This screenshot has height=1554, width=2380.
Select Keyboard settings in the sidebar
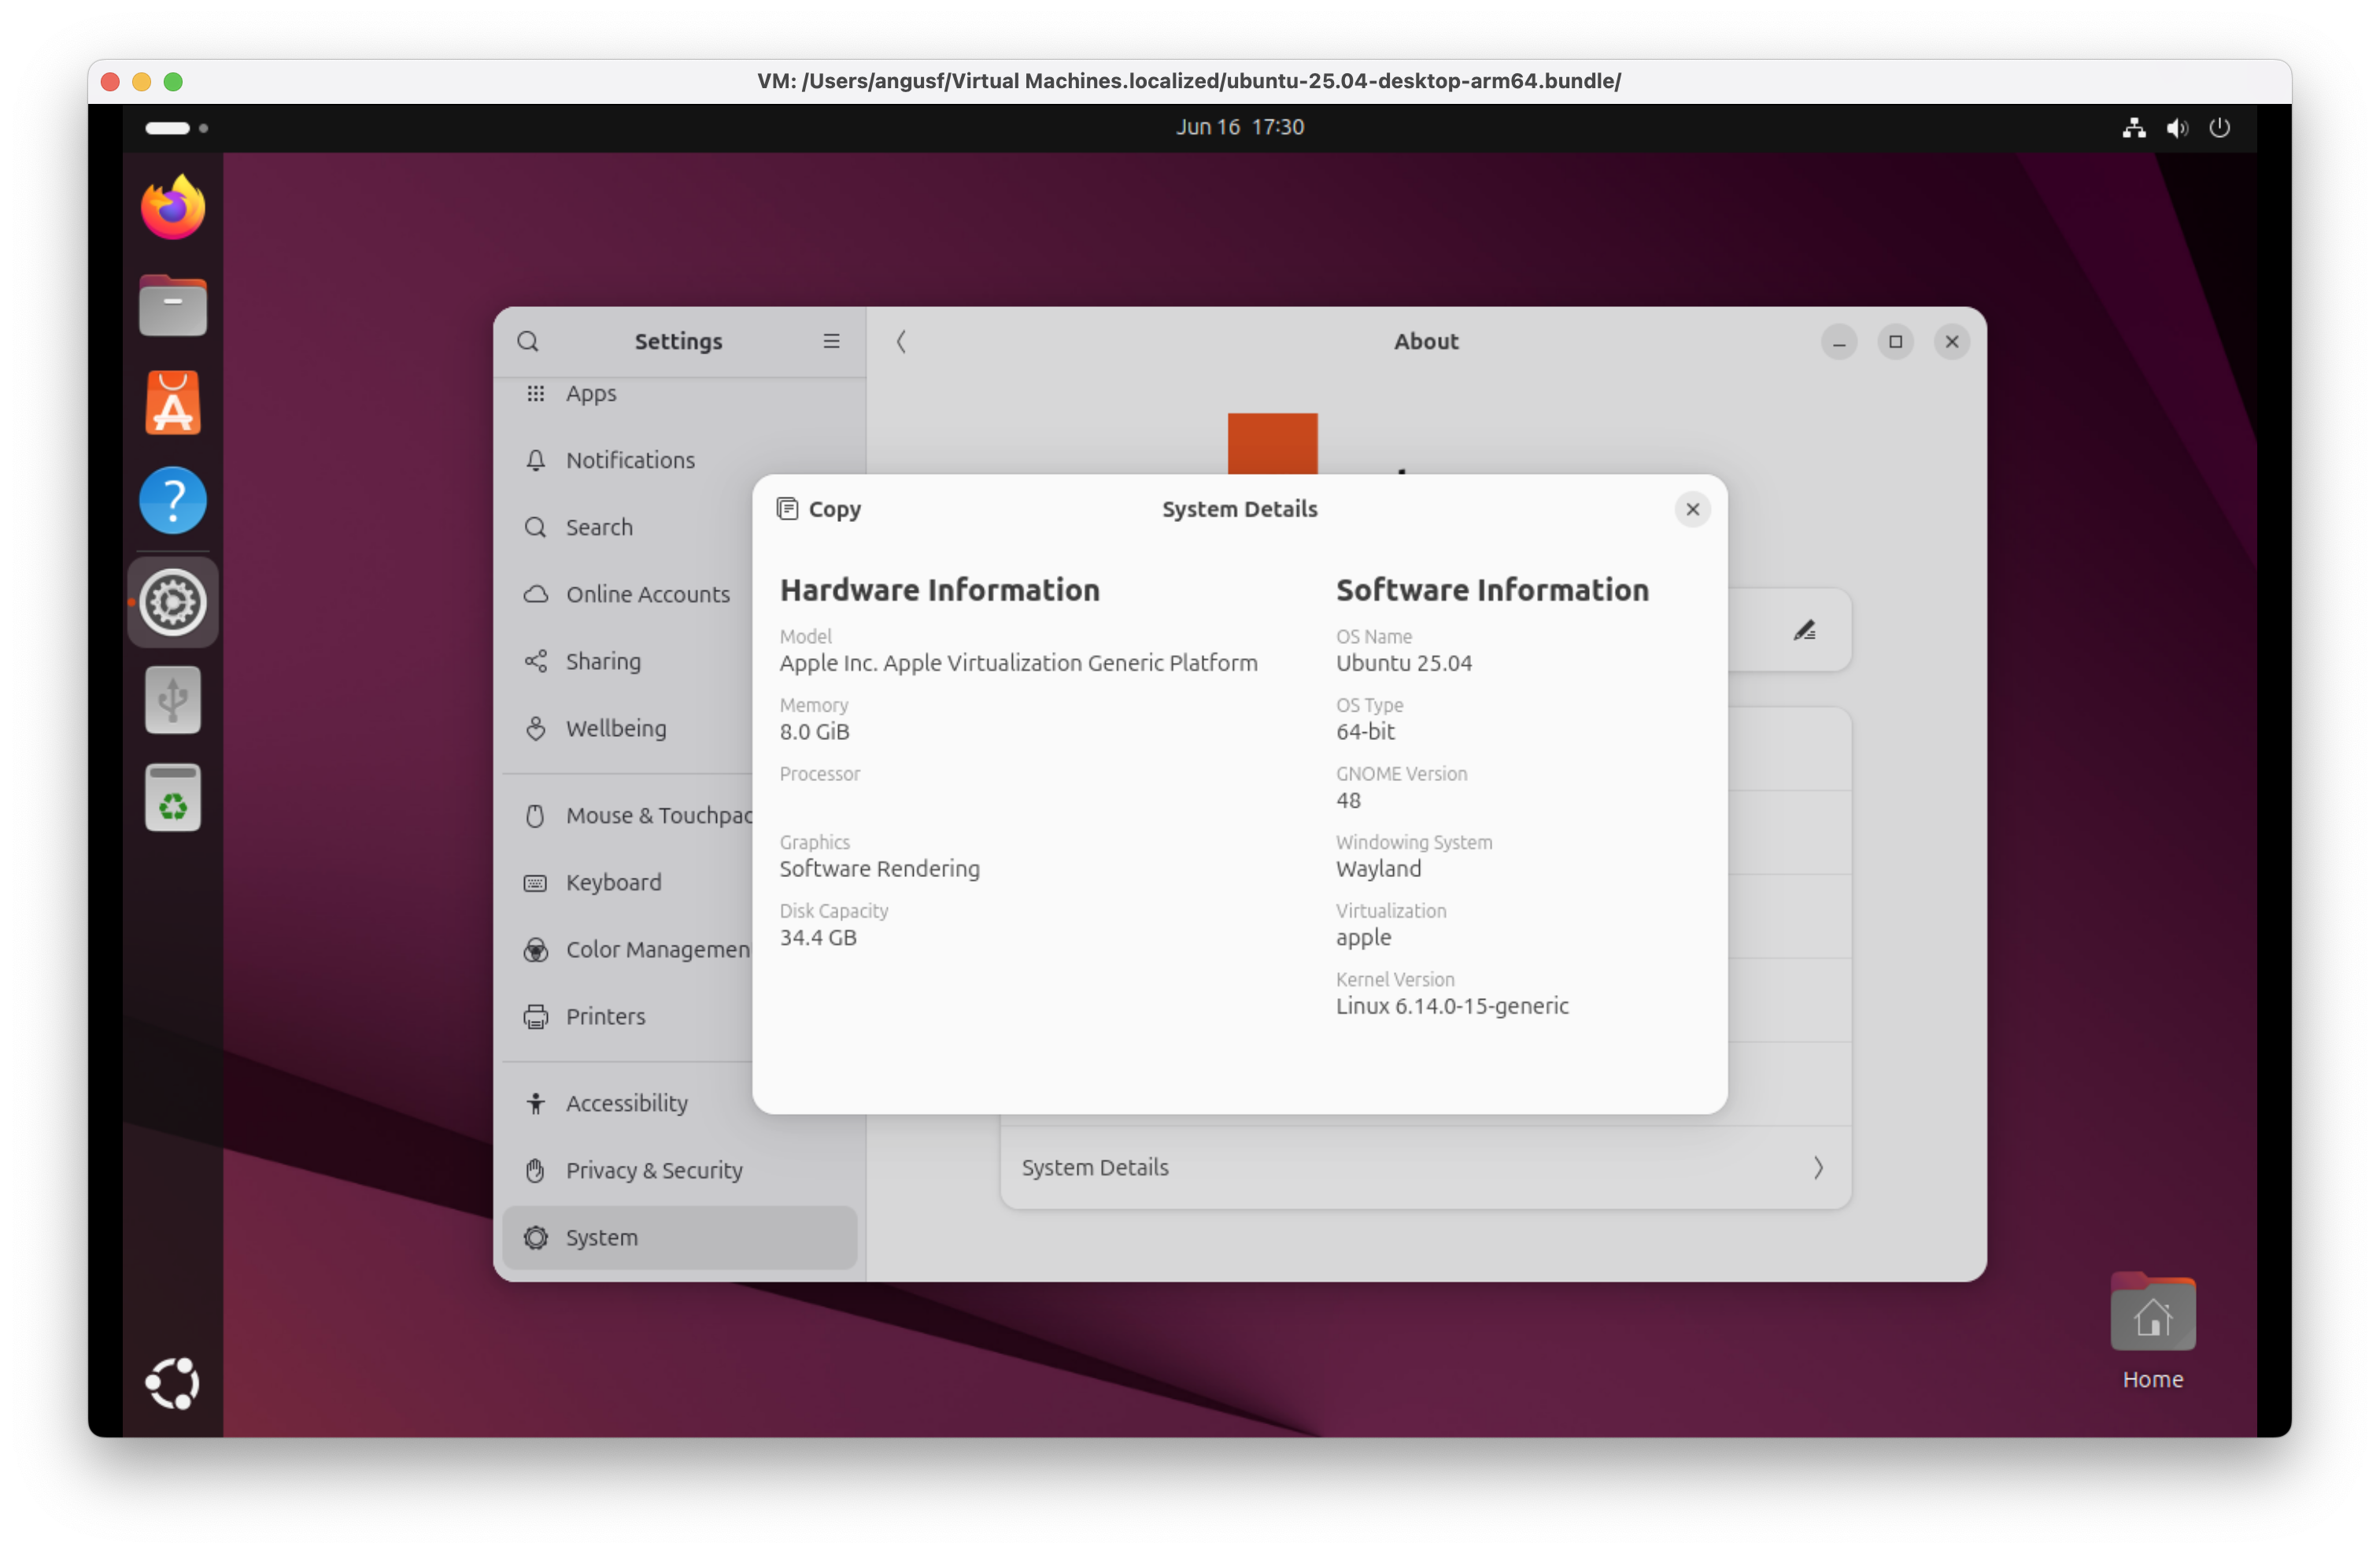[612, 882]
